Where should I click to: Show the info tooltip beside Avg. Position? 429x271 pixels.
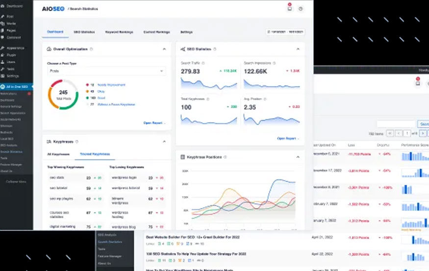pyautogui.click(x=265, y=99)
